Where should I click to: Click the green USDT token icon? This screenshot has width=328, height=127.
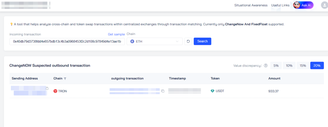[x=213, y=91]
